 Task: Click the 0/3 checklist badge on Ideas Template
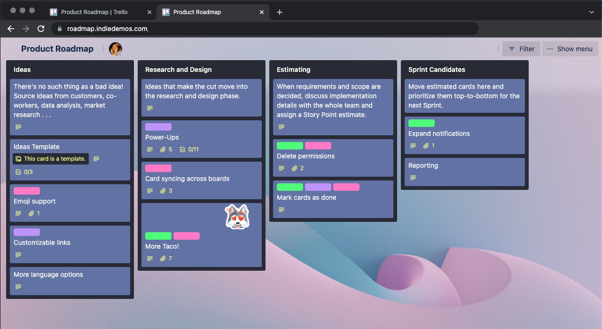24,172
